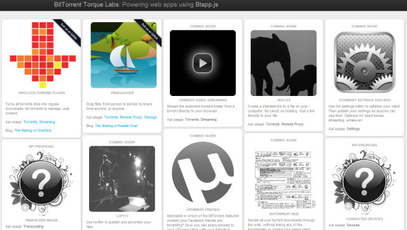Click the Remote Proxy text under Mud.gs
The height and width of the screenshot is (230, 407).
click(293, 124)
